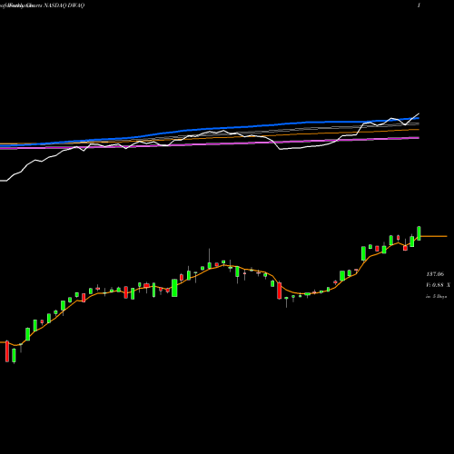Click the first red candlestick at chart's left edge
The width and height of the screenshot is (454, 454).
(x=7, y=351)
